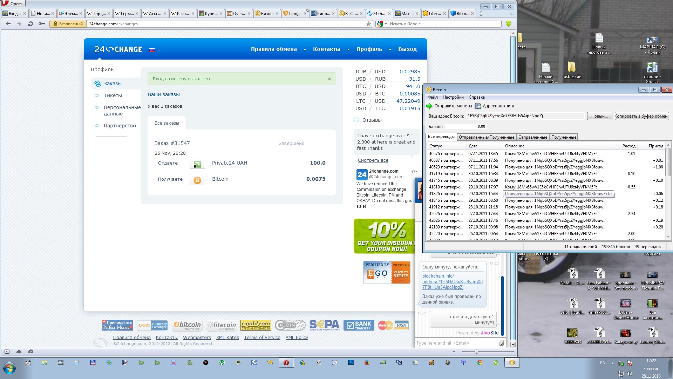Open the Справка menu in Bitcoin
The image size is (673, 379).
477,97
